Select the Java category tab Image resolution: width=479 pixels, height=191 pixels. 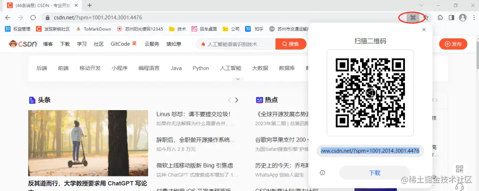pos(176,68)
